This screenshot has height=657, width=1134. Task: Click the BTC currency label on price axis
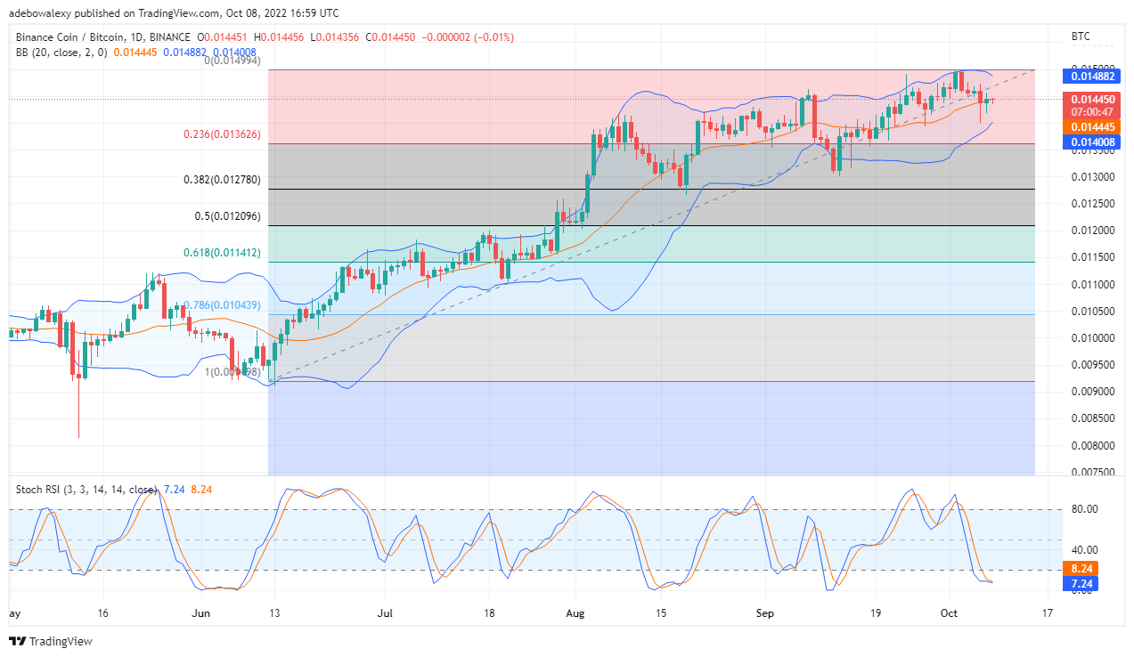coord(1080,37)
